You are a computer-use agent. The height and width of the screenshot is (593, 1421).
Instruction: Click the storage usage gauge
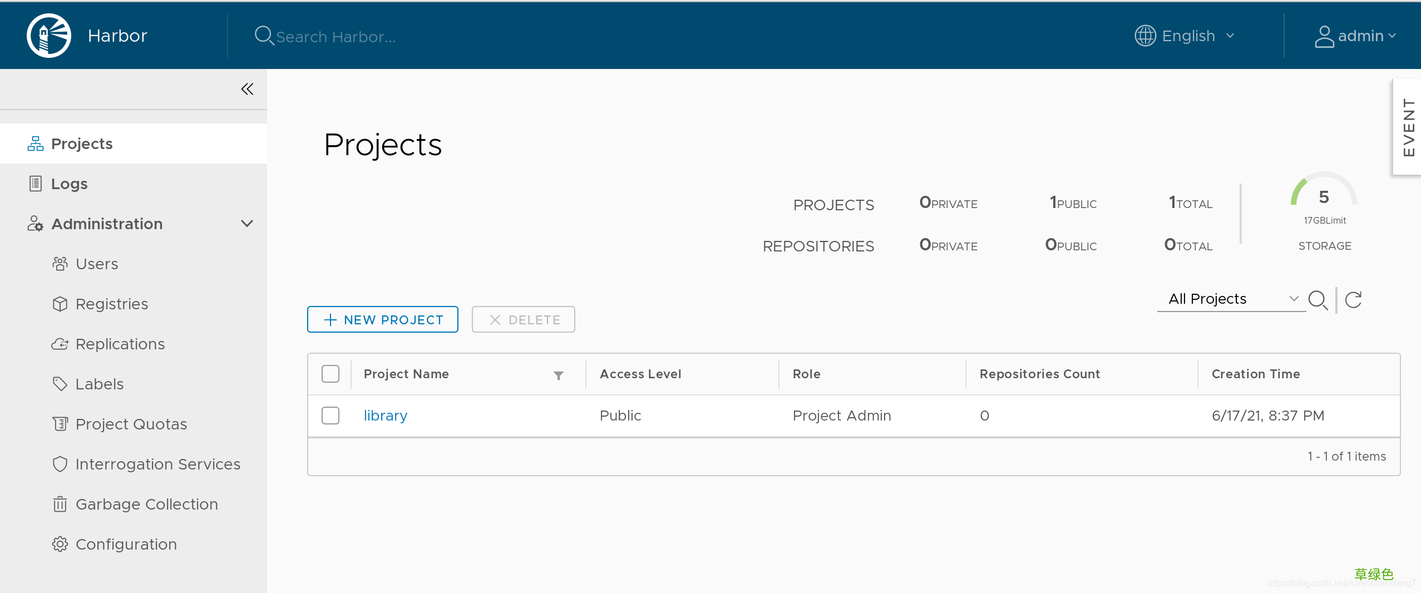pos(1323,200)
